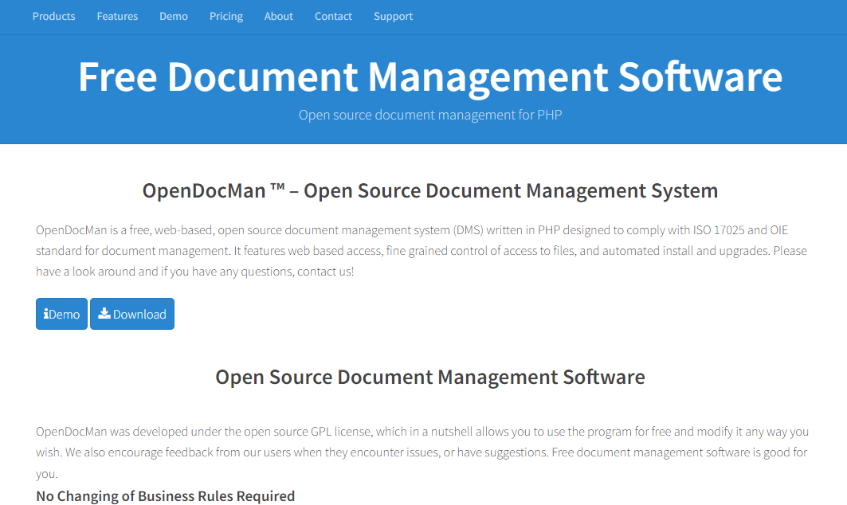The image size is (847, 505).
Task: Click the paragraph mentioning ISO 17025 and OIE
Action: [422, 251]
